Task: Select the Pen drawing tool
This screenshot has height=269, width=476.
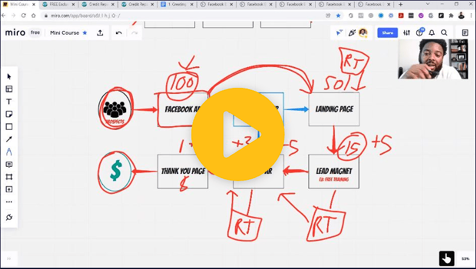Action: tap(9, 152)
